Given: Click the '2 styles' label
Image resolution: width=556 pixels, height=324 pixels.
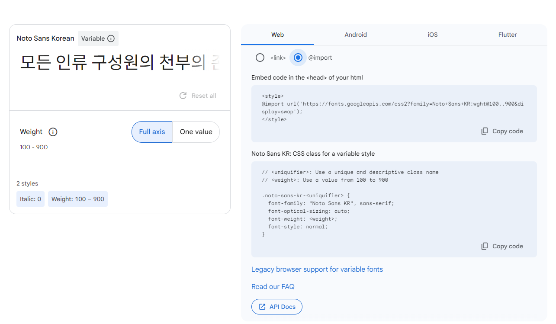Looking at the screenshot, I should (27, 183).
